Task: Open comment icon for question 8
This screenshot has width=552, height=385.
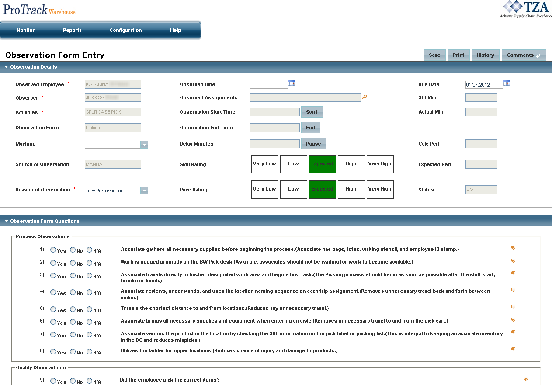Action: [x=513, y=350]
